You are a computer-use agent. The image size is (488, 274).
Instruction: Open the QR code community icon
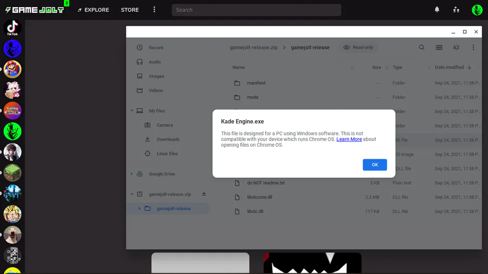pyautogui.click(x=12, y=255)
